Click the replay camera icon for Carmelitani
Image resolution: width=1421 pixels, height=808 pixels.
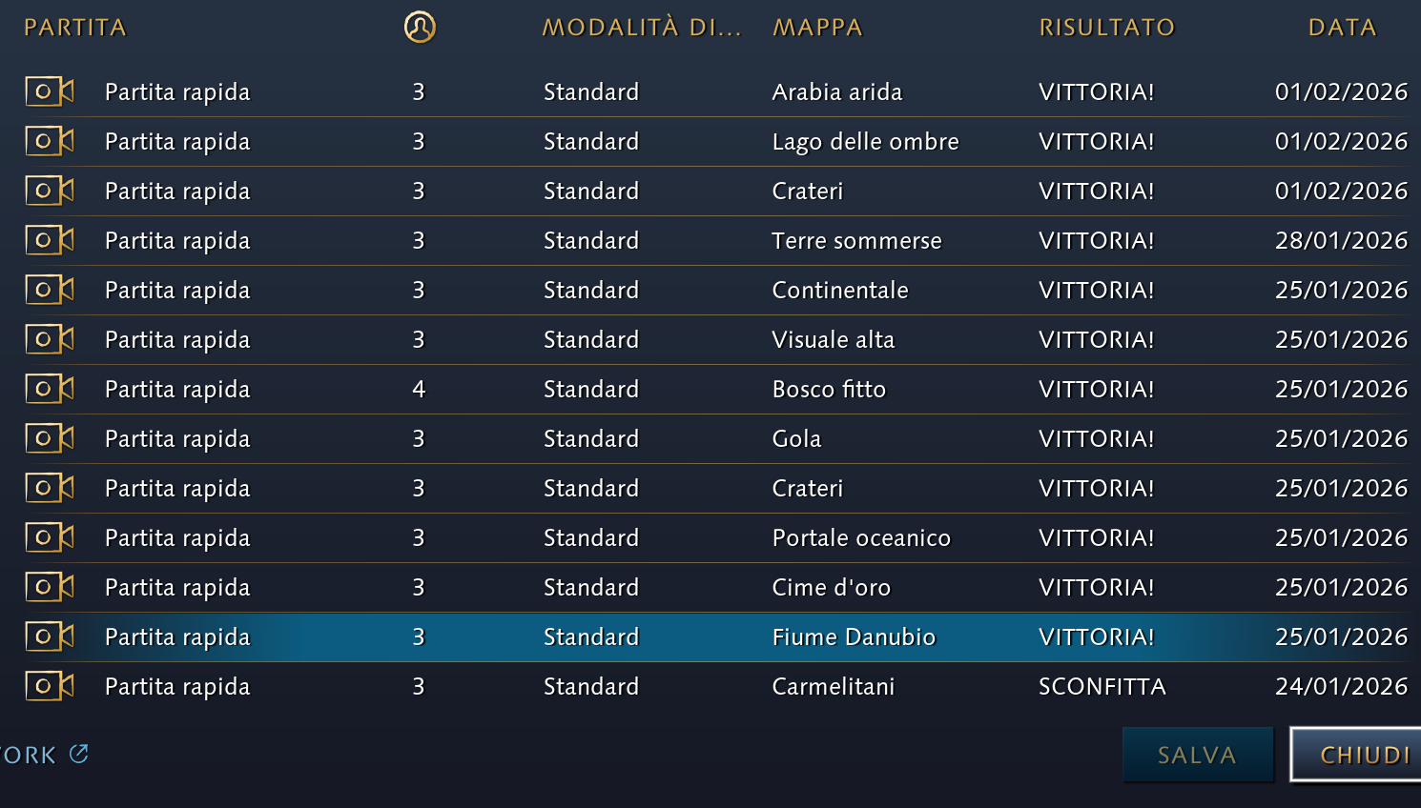[x=49, y=686]
